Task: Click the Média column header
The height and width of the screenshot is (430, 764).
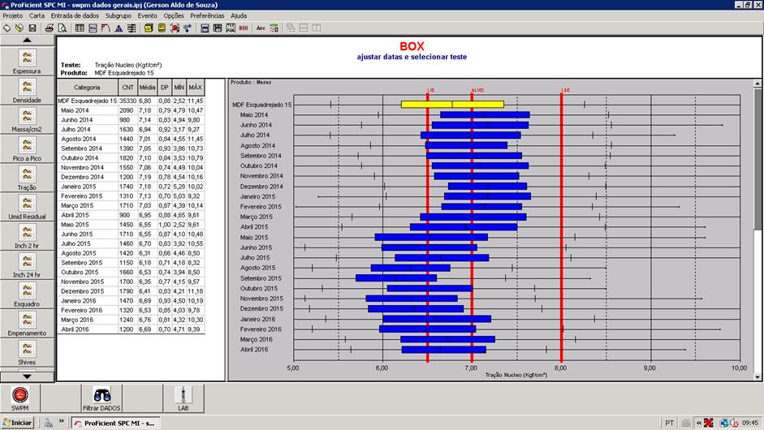Action: (147, 88)
